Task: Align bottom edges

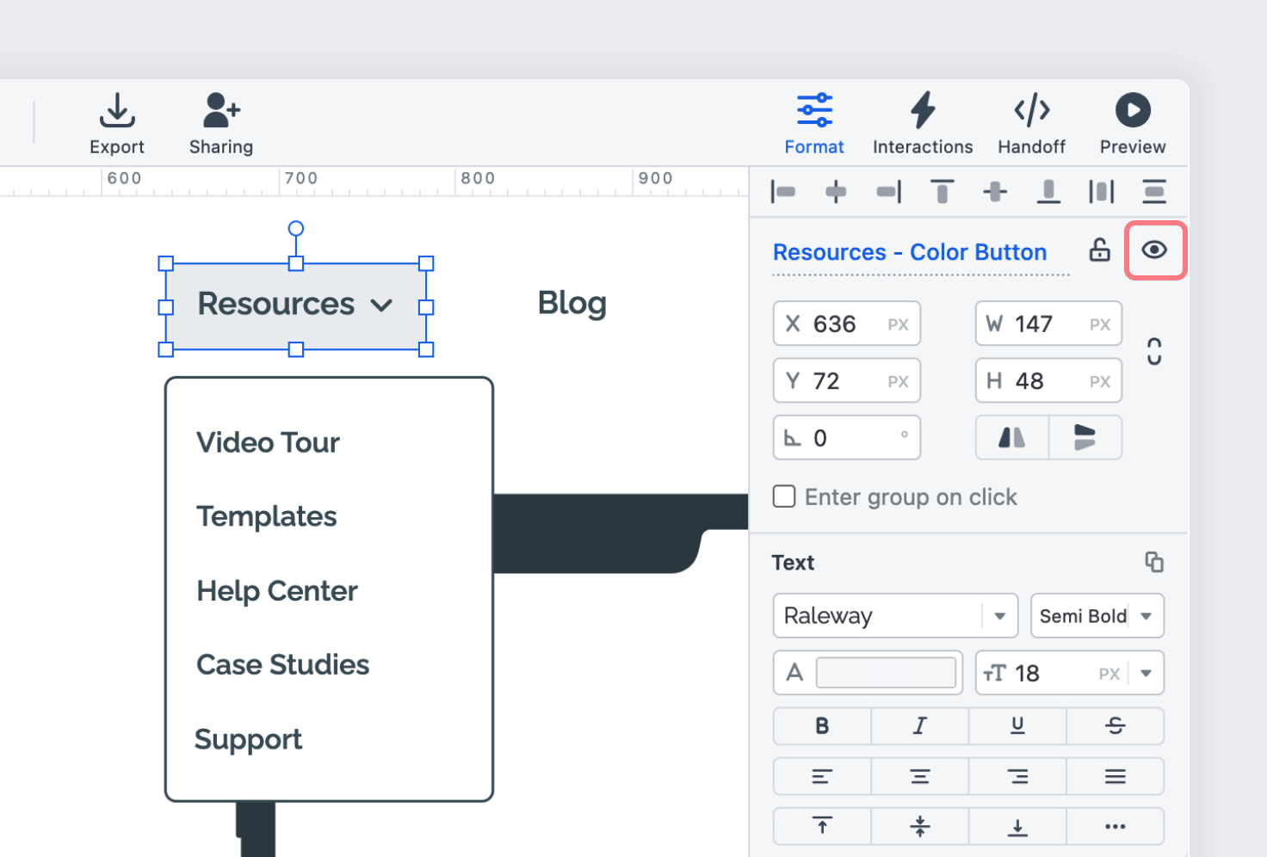Action: pyautogui.click(x=1048, y=191)
